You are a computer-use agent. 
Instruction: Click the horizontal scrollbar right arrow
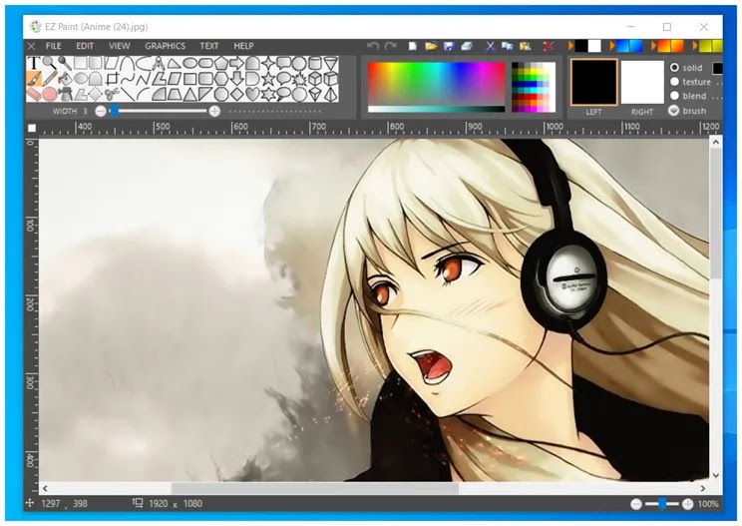pos(703,488)
